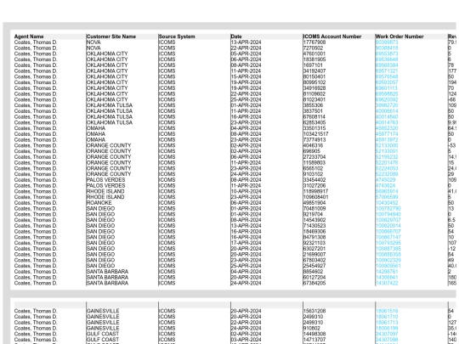Open work order for Rhode Island 10-APR-2024
This screenshot has height=344, width=459.
[x=387, y=191]
